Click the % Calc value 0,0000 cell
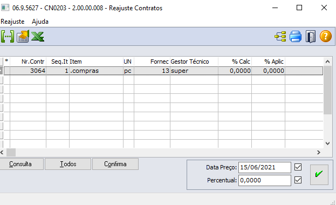This screenshot has height=205, width=336. (235, 71)
